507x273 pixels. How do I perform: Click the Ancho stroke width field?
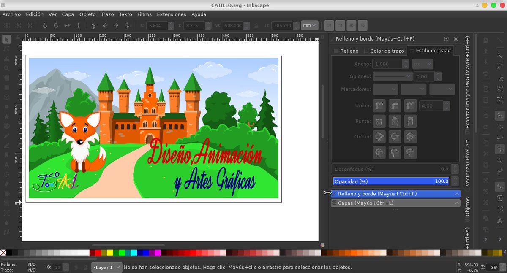coord(387,64)
